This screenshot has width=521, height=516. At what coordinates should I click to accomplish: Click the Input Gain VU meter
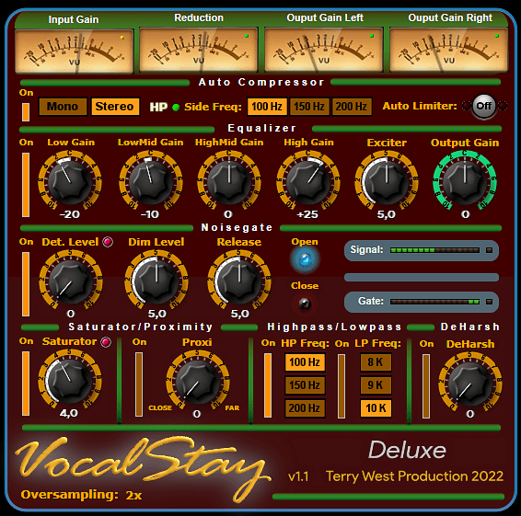pos(74,51)
